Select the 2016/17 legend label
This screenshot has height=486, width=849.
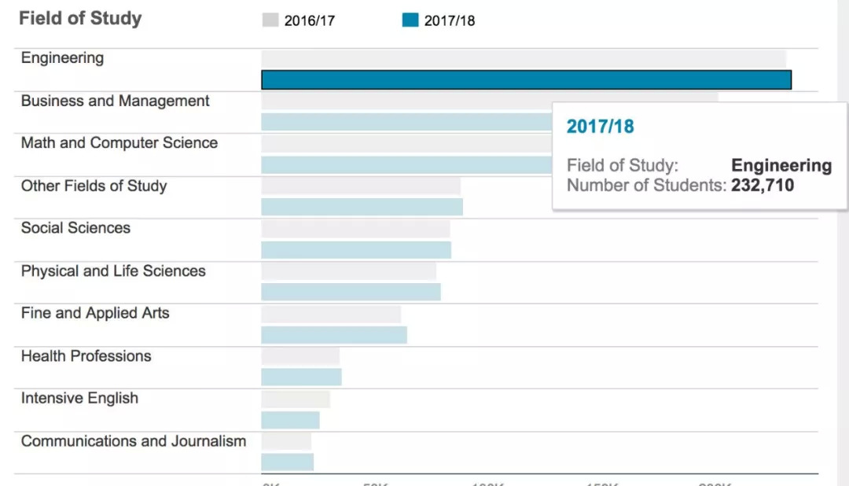point(309,21)
